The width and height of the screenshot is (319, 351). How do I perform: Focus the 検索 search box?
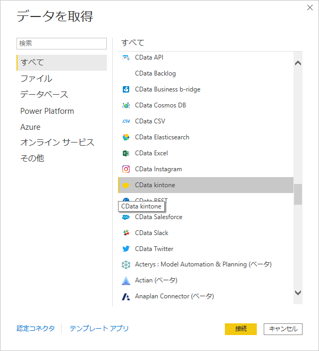62,44
